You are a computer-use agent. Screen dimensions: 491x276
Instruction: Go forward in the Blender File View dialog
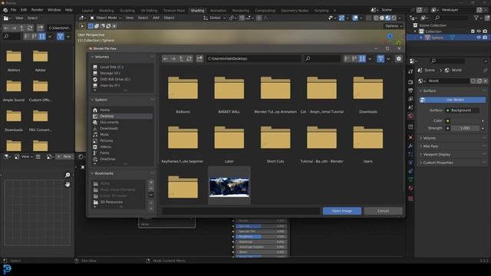click(x=173, y=58)
